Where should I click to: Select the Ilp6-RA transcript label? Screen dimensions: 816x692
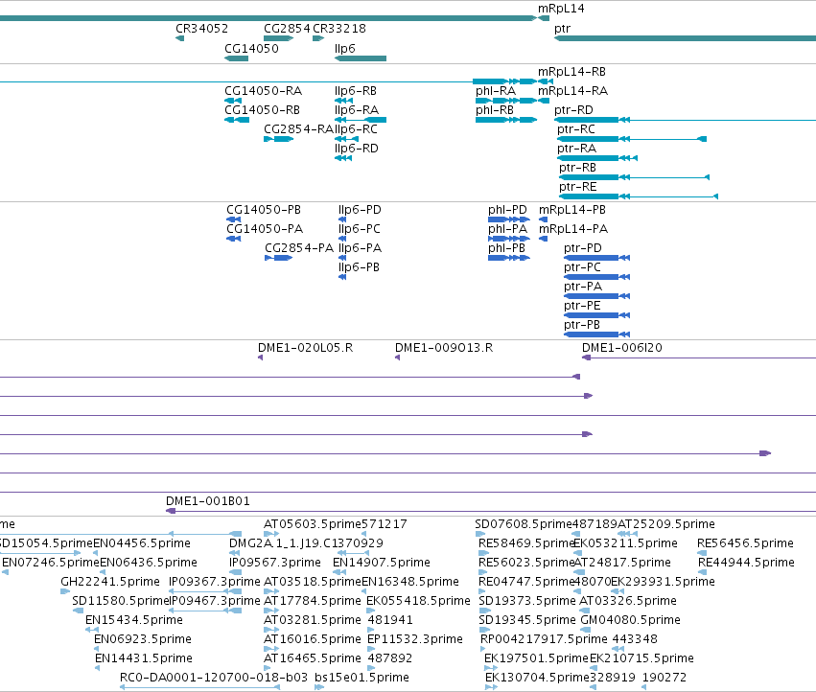[x=357, y=110]
